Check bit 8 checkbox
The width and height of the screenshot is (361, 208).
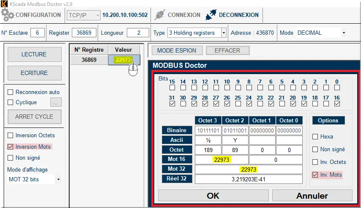[x=249, y=88]
